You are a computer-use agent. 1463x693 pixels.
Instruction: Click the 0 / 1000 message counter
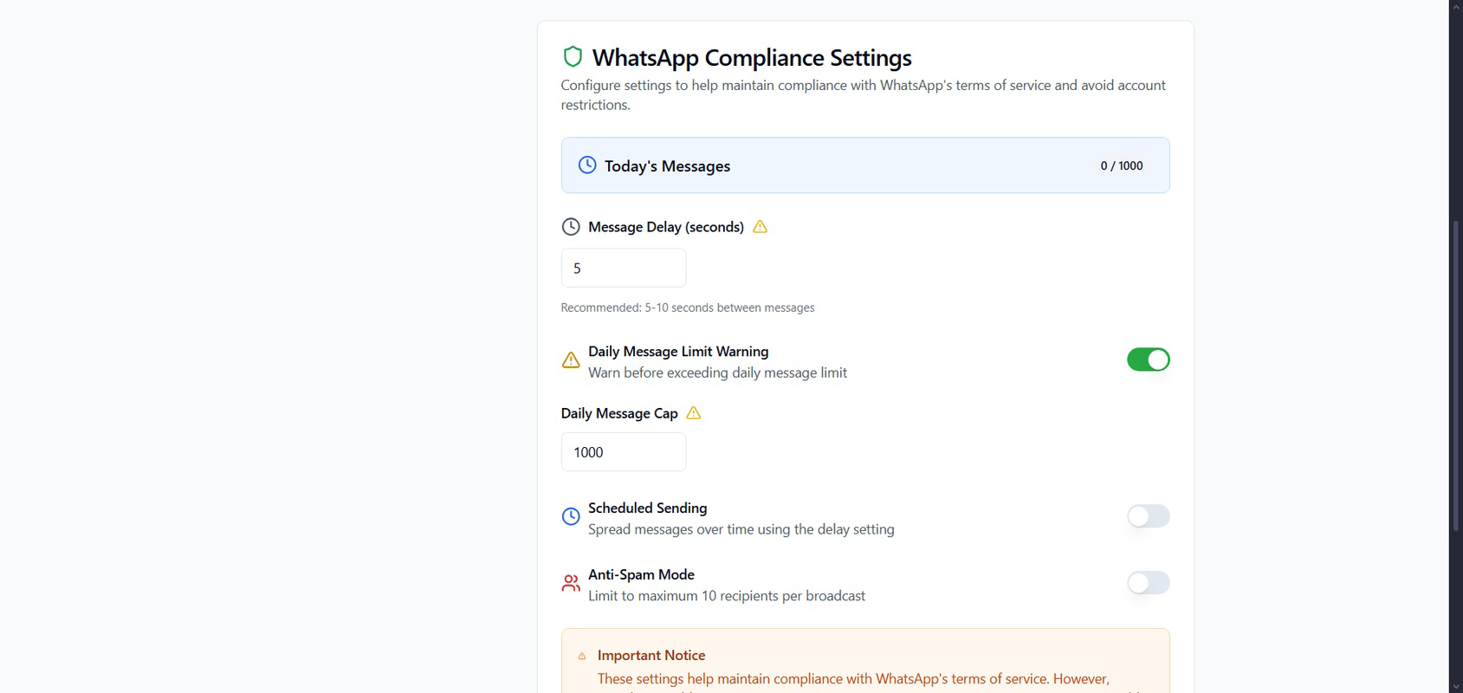(x=1122, y=165)
